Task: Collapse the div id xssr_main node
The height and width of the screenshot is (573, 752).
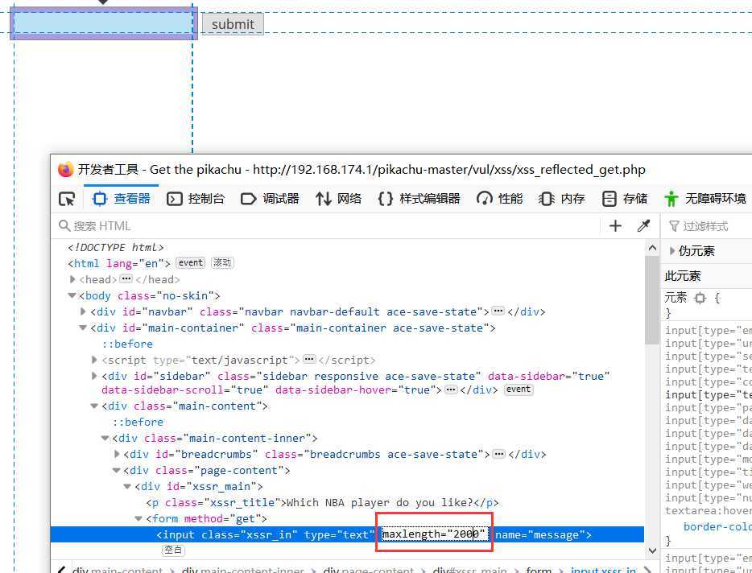Action: pyautogui.click(x=127, y=486)
